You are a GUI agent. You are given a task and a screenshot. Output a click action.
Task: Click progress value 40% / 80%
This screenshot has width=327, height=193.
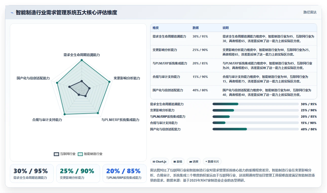click(309, 129)
